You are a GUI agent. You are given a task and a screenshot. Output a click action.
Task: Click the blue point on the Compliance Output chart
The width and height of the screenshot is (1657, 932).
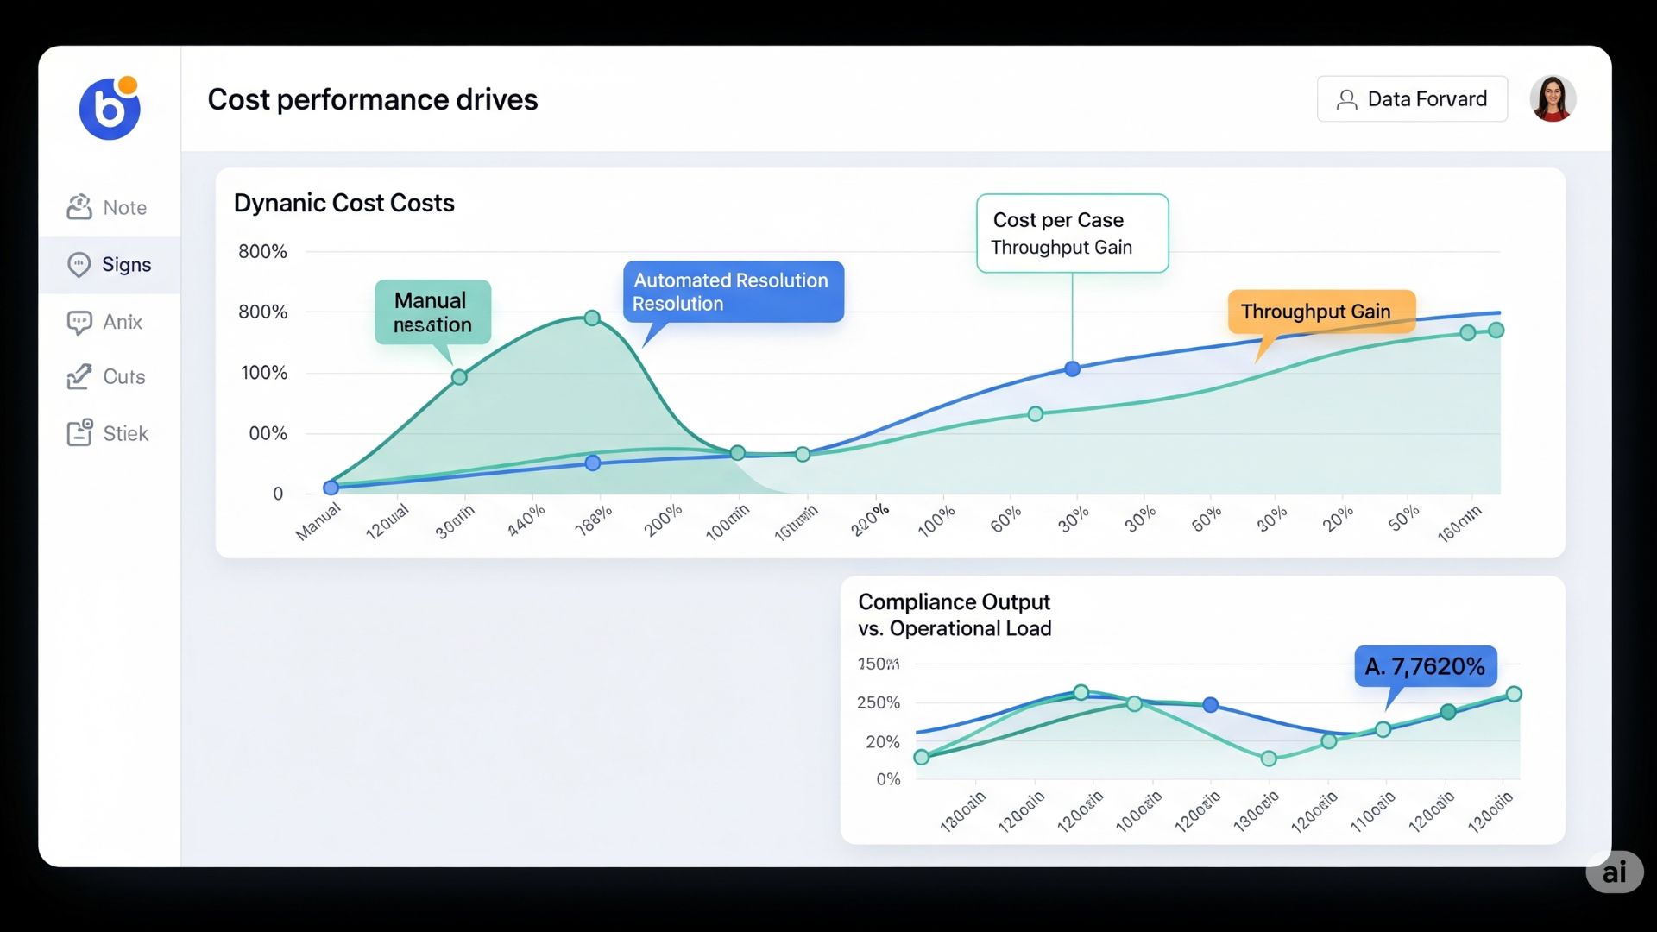1211,705
